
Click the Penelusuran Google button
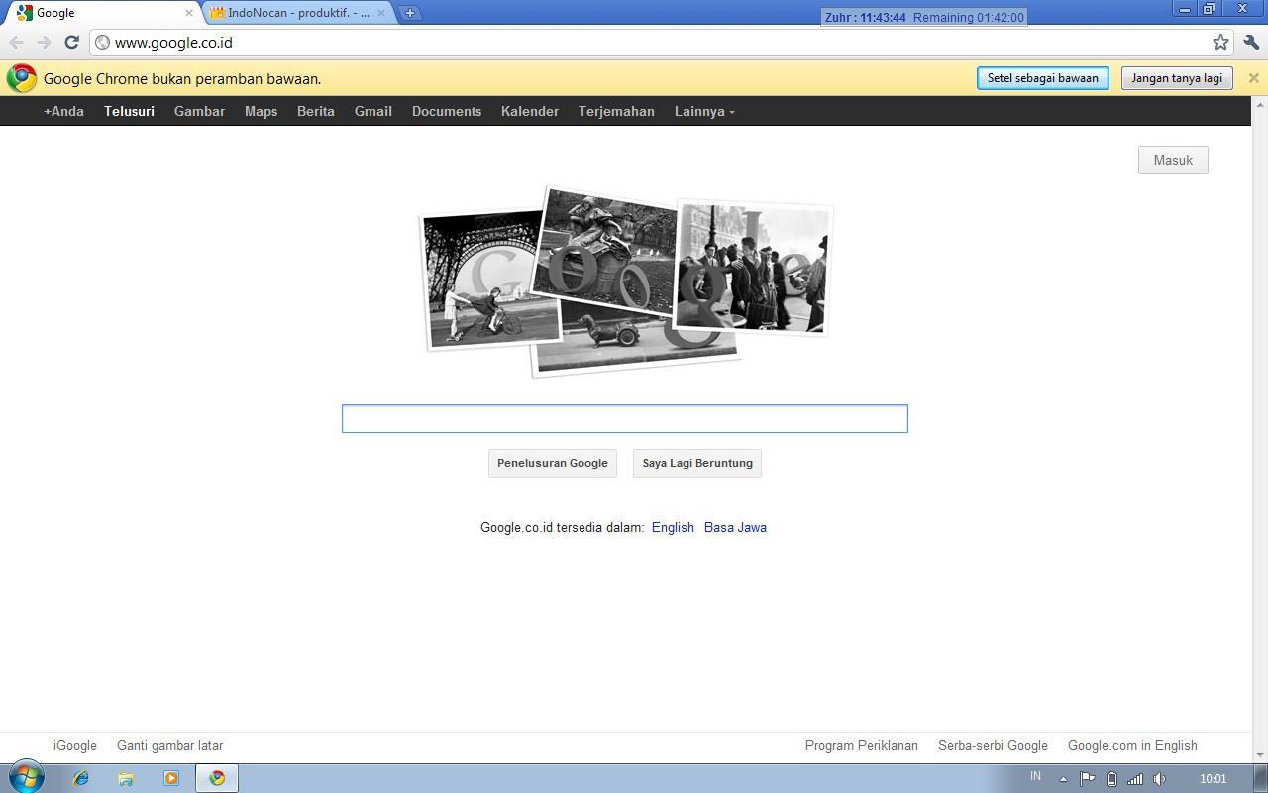553,463
